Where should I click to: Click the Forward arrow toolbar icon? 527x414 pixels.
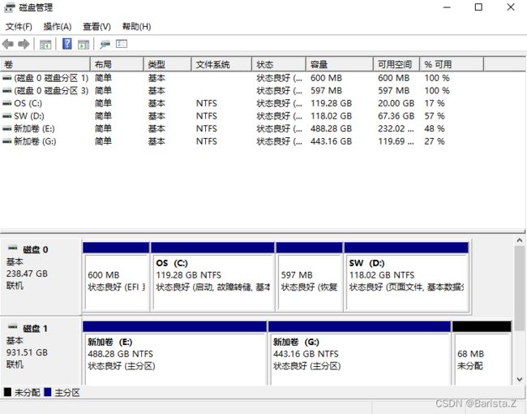24,44
